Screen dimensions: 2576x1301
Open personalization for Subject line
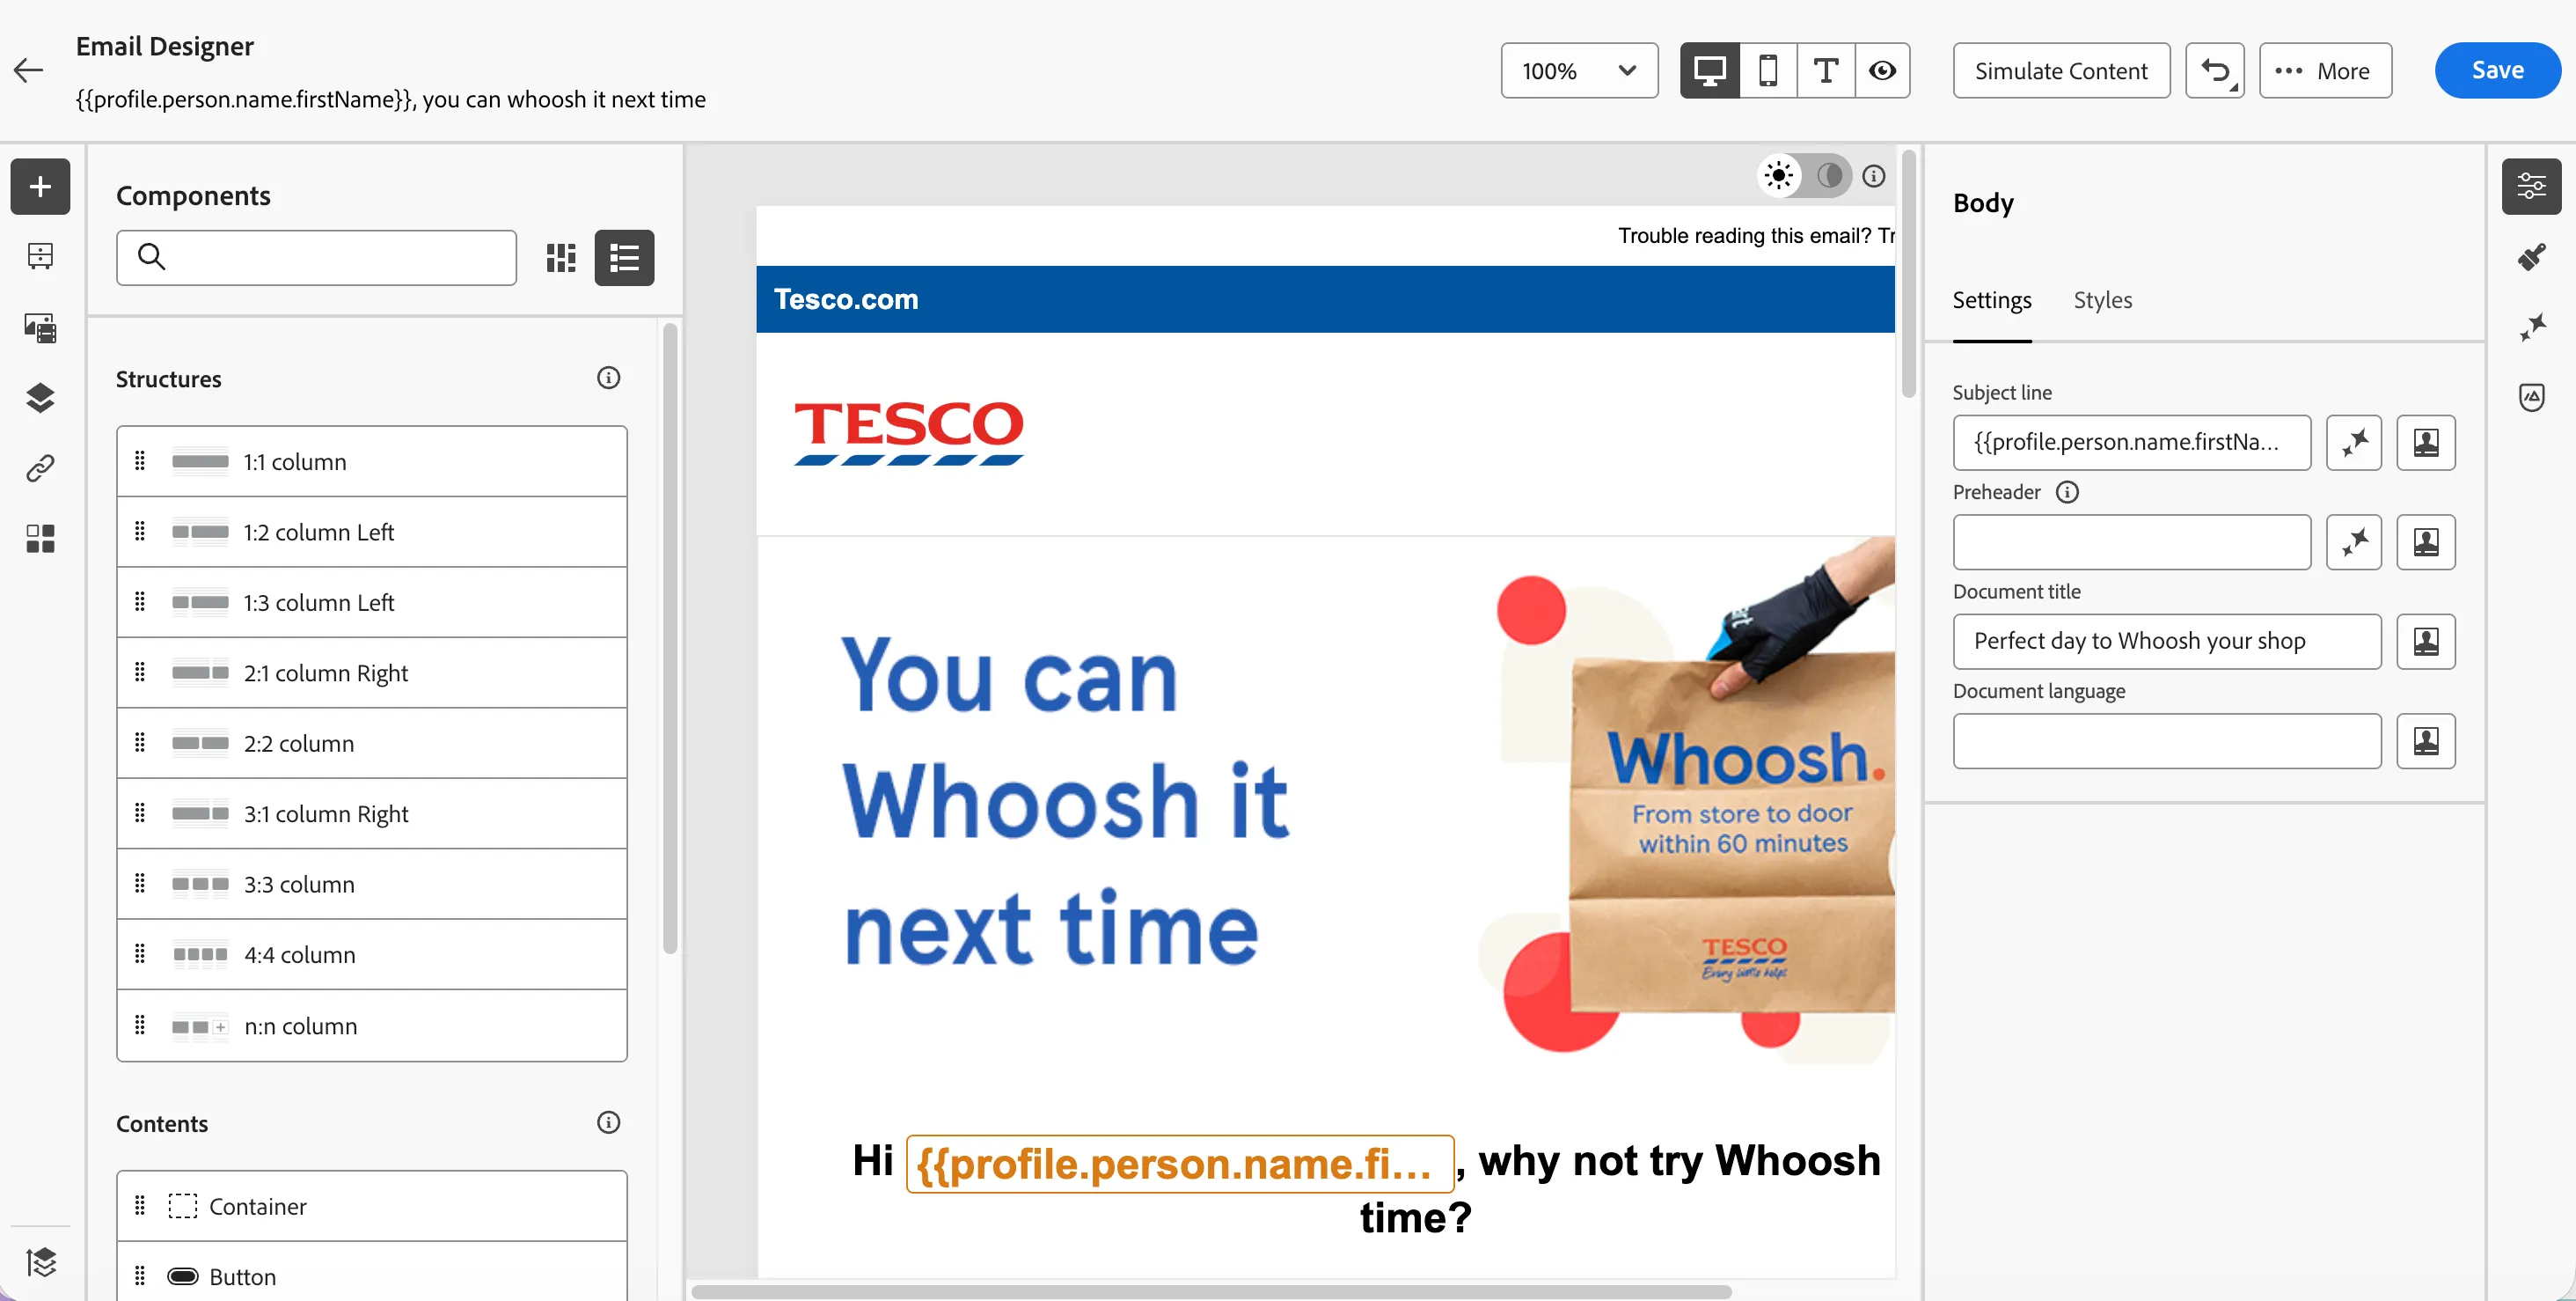(2425, 443)
